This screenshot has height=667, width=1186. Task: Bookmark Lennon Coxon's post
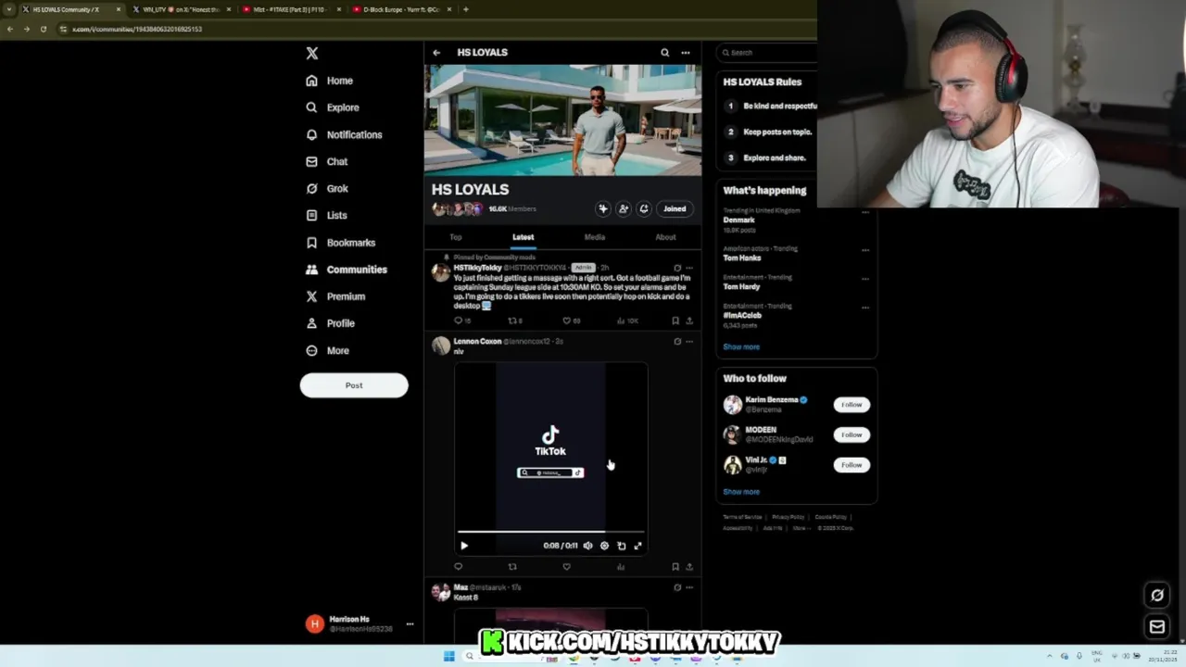tap(675, 567)
